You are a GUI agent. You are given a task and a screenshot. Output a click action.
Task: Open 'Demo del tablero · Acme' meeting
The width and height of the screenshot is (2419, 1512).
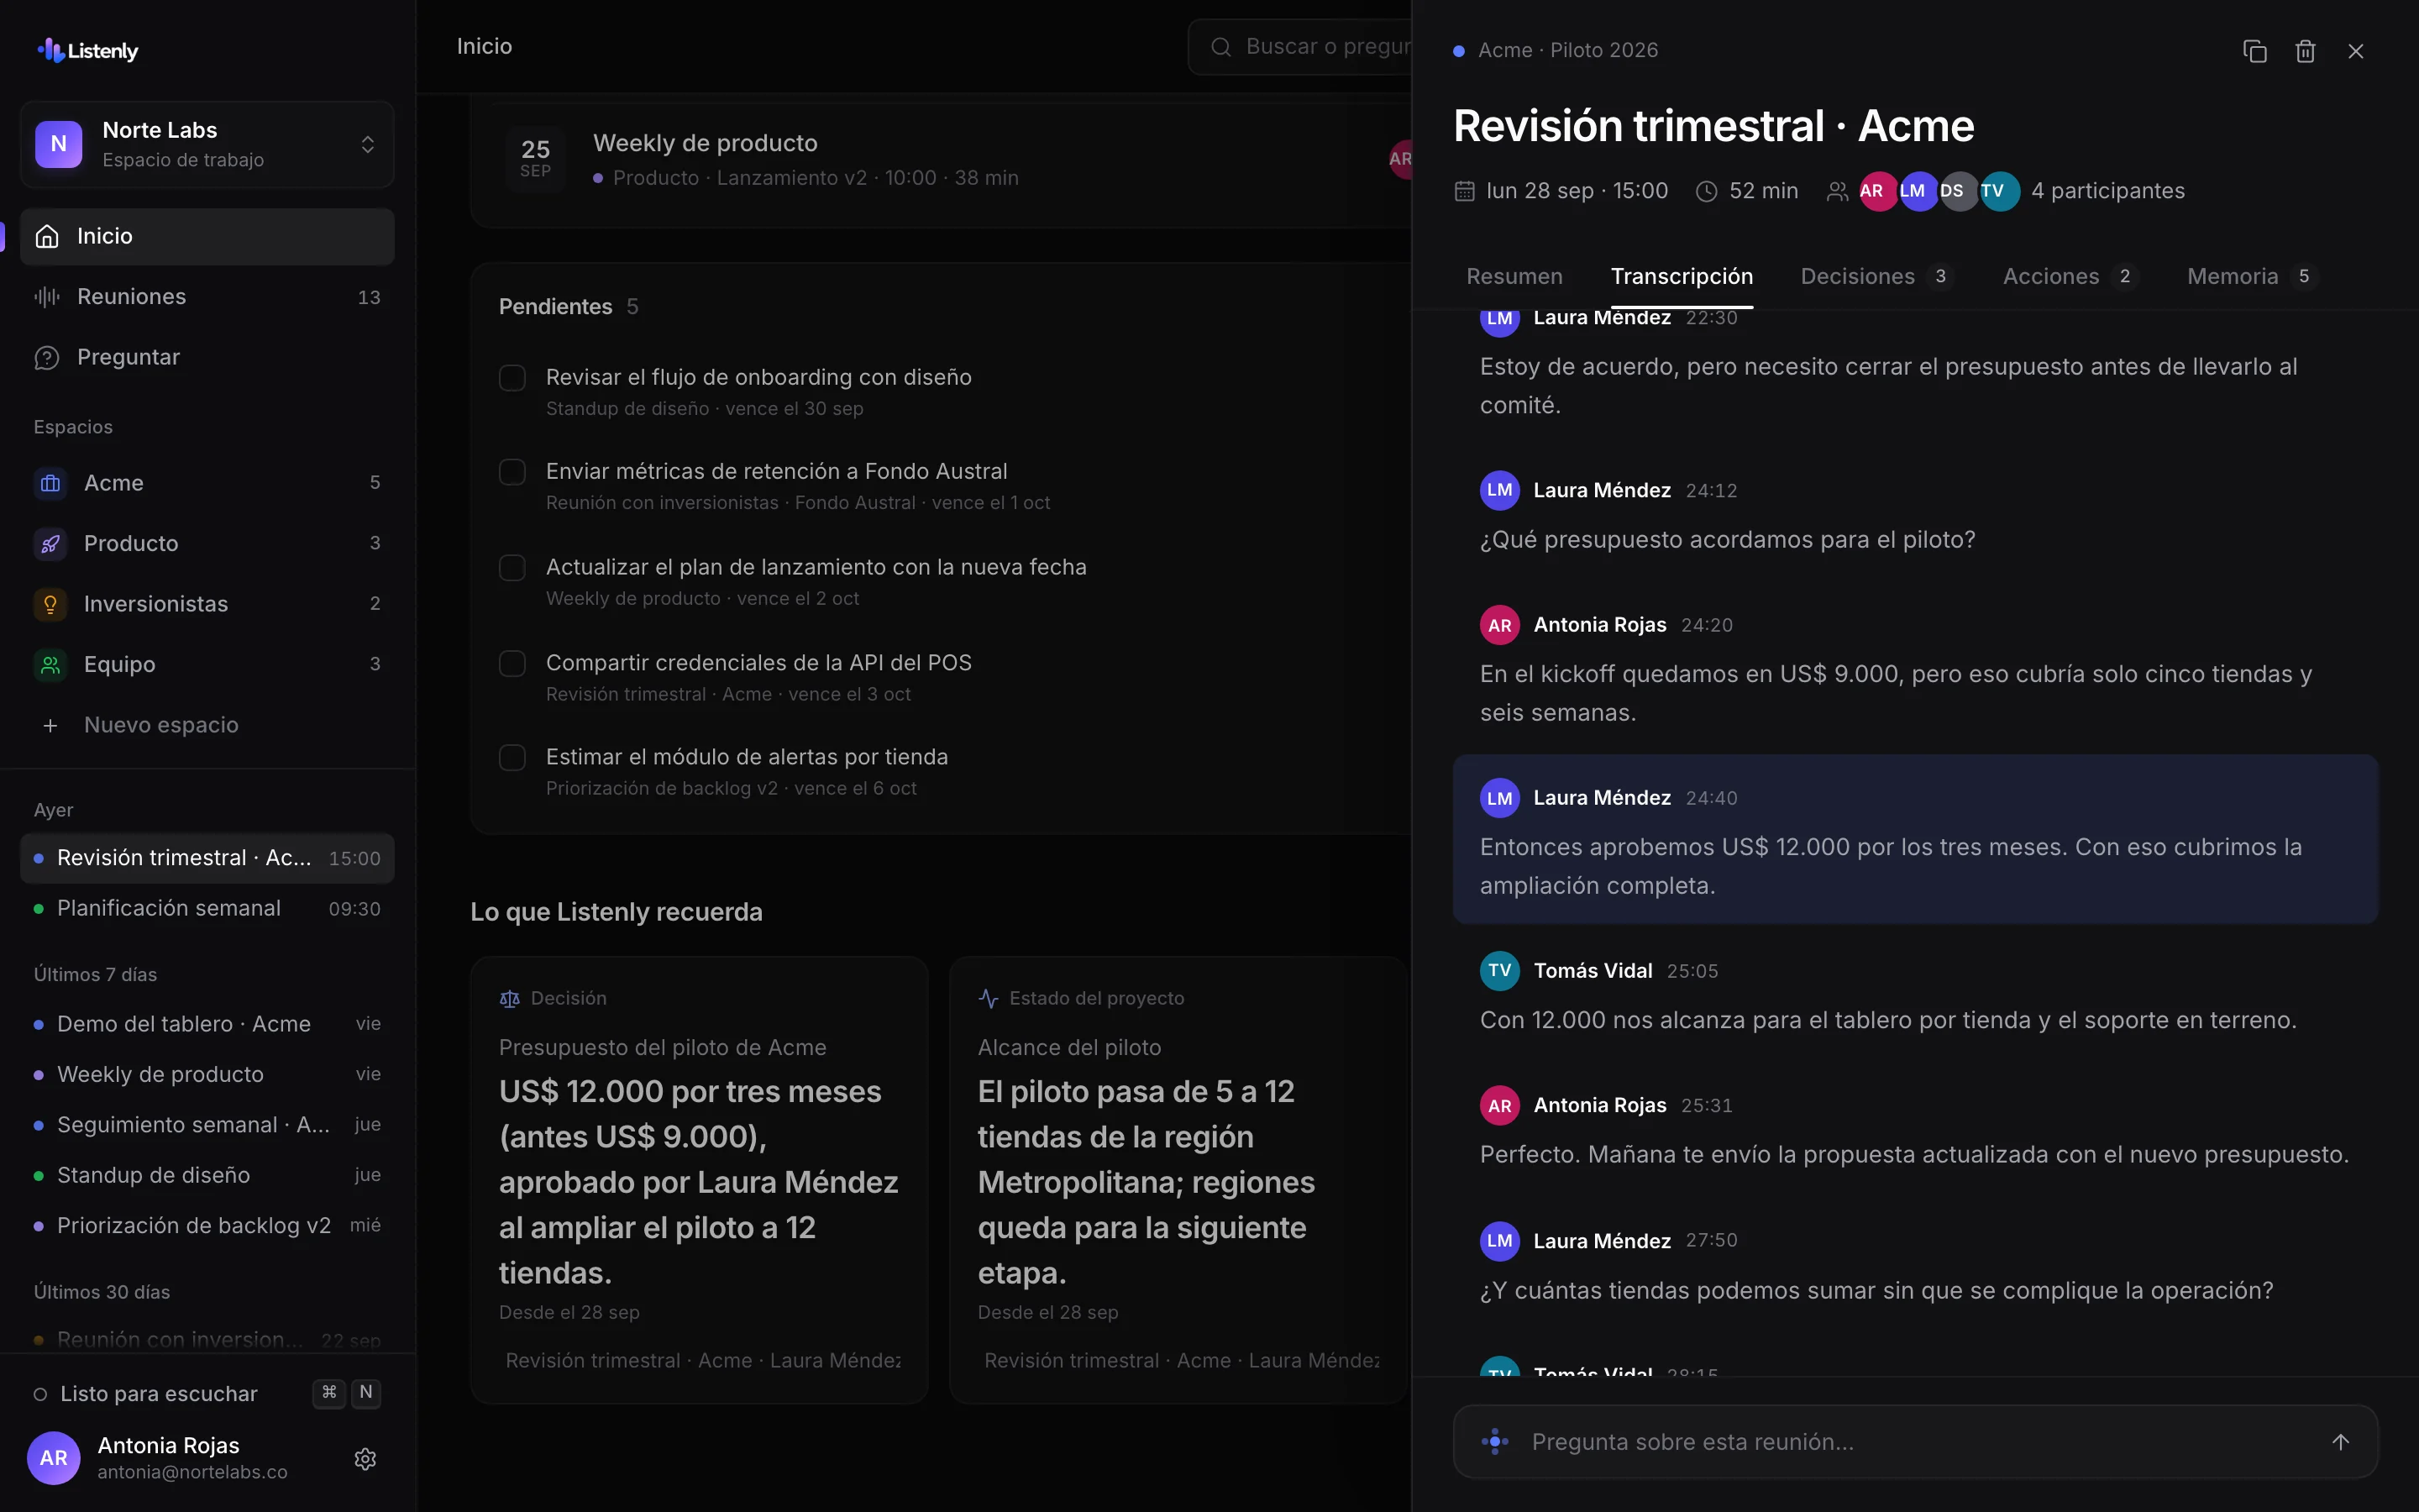click(207, 1024)
